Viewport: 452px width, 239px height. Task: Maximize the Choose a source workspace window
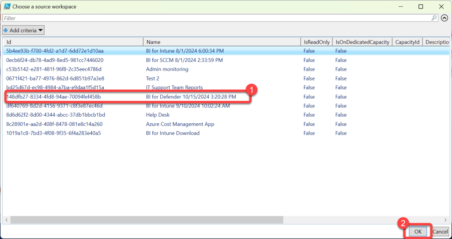[421, 7]
